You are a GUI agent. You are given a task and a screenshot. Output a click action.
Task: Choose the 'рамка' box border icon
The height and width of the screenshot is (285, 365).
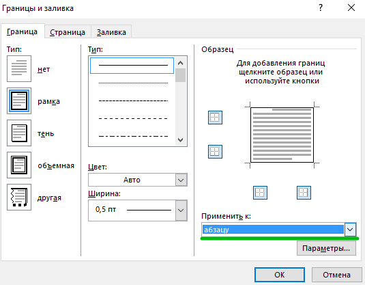tap(19, 100)
